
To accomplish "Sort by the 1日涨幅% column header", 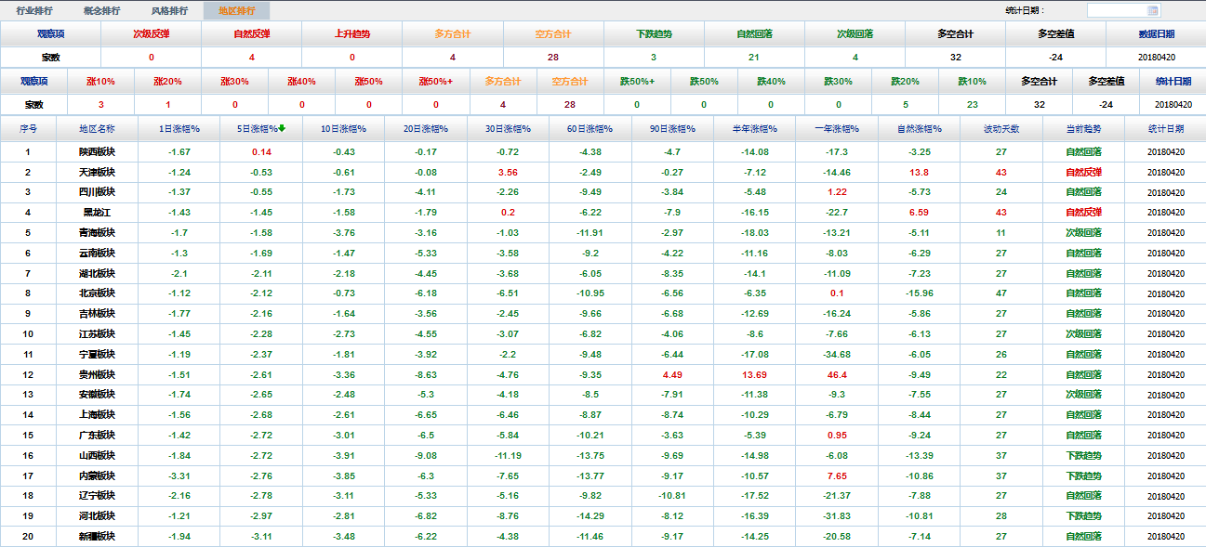I will coord(179,128).
